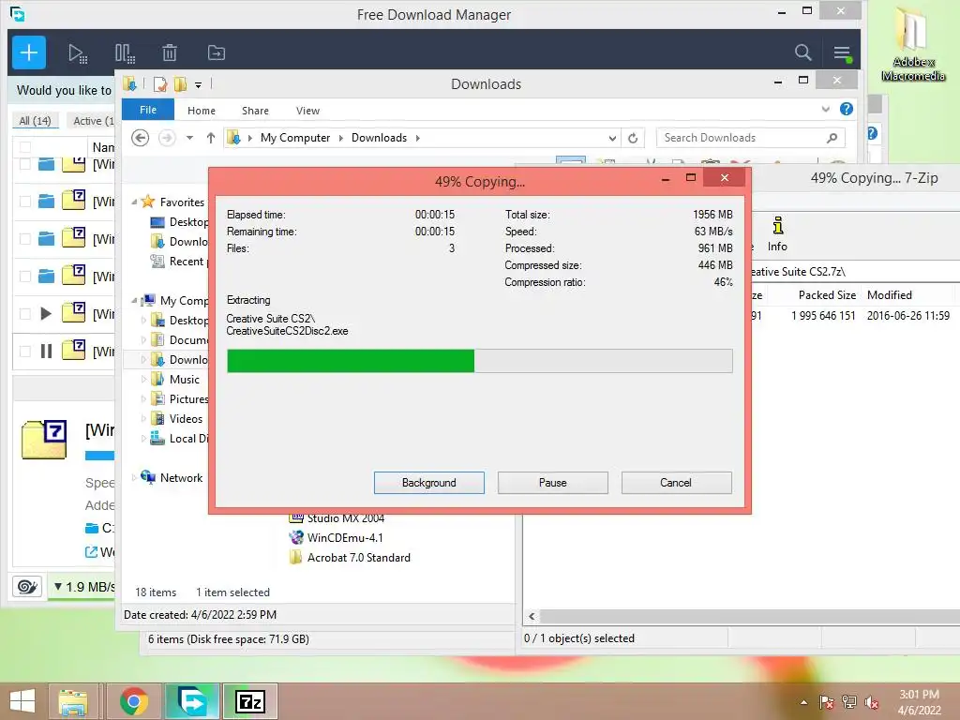Click Downloads in the address breadcrumb

coord(379,138)
